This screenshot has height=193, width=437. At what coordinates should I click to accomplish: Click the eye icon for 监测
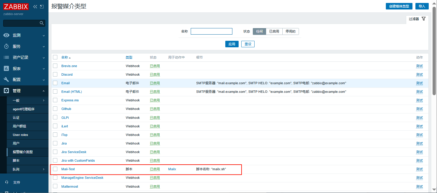(x=6, y=35)
